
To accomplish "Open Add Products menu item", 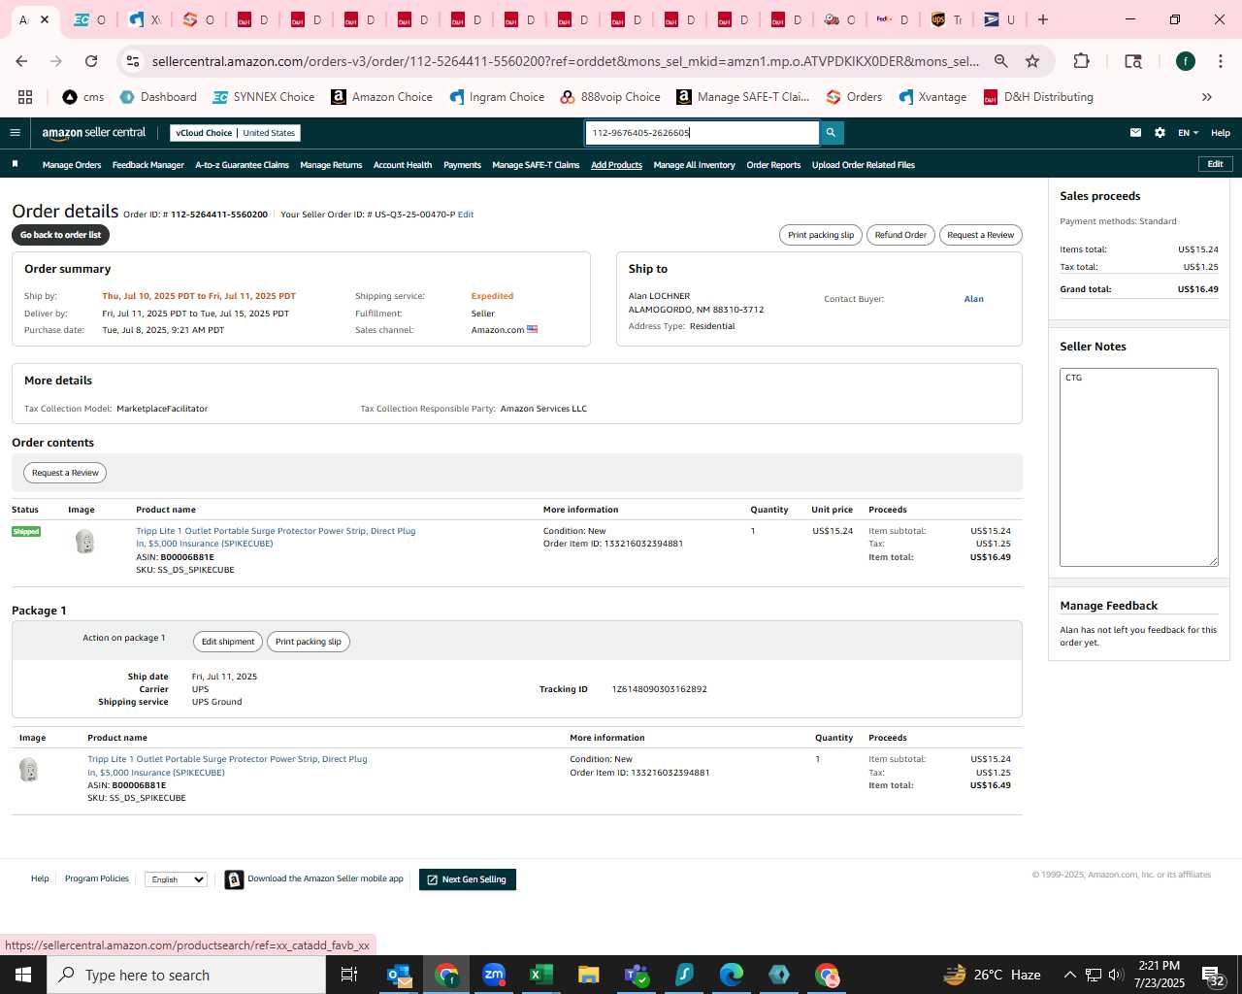I will (x=616, y=165).
